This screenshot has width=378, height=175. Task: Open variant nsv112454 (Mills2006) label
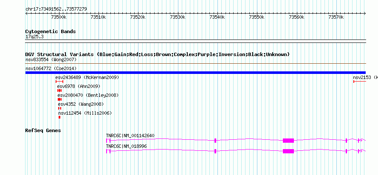coord(85,113)
